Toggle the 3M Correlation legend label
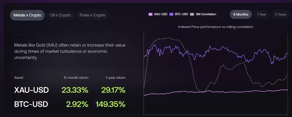Image resolution: width=292 pixels, height=117 pixels. (205, 14)
